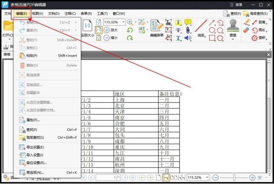Select the oval shape tool
The height and width of the screenshot is (184, 274).
[x=212, y=30]
